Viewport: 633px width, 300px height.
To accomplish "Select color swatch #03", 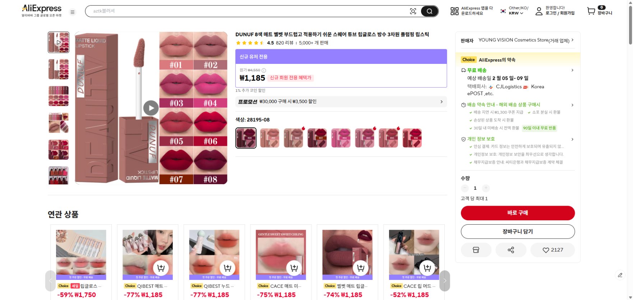I will coord(365,138).
